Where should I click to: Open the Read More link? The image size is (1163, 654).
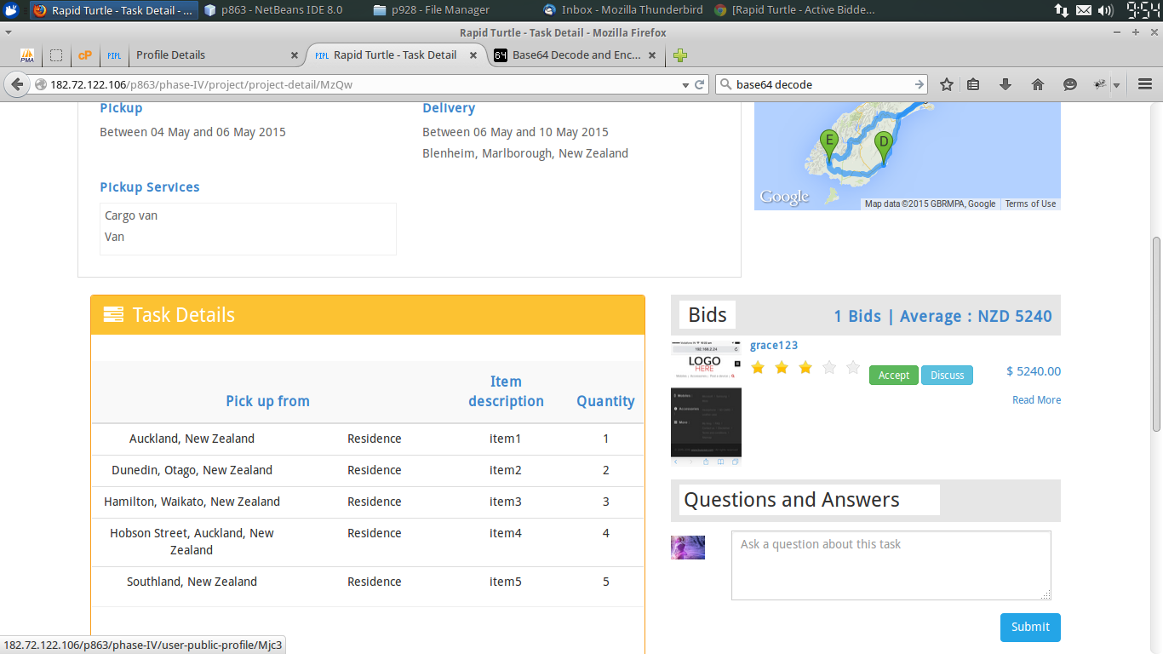[1036, 400]
